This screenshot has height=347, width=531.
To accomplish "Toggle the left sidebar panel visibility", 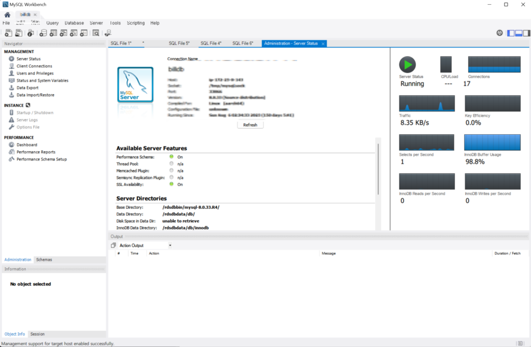I will point(511,33).
